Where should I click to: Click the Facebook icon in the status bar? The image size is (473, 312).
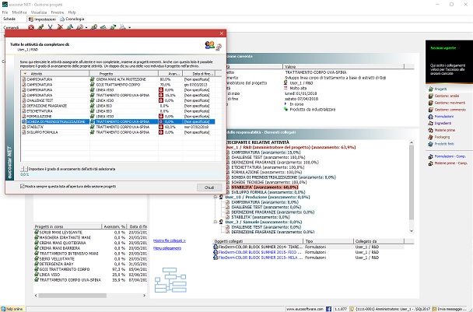[328, 309]
